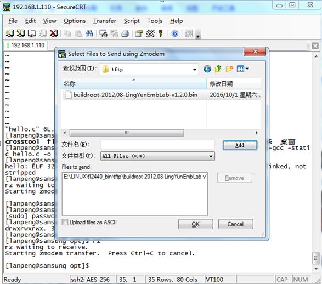
Task: Click the SecureCRT title bar icon
Action: coord(7,7)
